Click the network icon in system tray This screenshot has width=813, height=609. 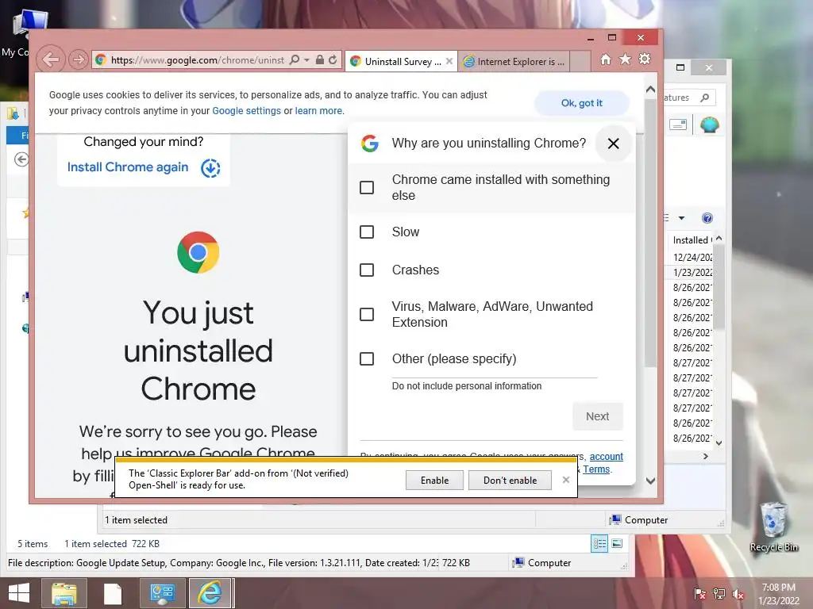pyautogui.click(x=719, y=594)
